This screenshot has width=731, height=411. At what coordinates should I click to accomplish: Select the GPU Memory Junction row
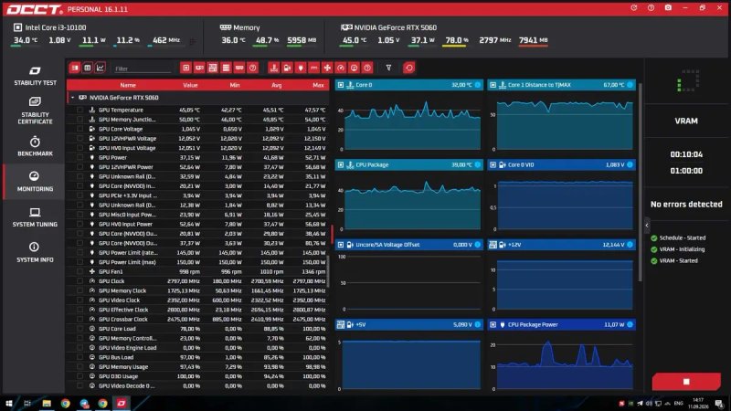(x=197, y=120)
